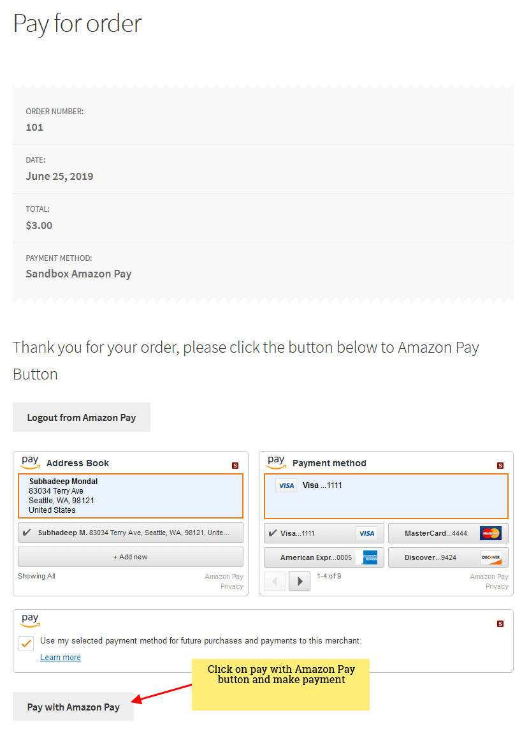Go to next page of payment methods
The width and height of the screenshot is (529, 729).
pos(300,582)
